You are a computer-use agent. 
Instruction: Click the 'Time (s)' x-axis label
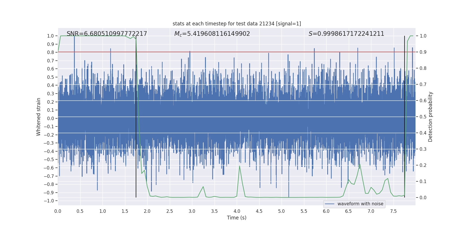click(236, 218)
